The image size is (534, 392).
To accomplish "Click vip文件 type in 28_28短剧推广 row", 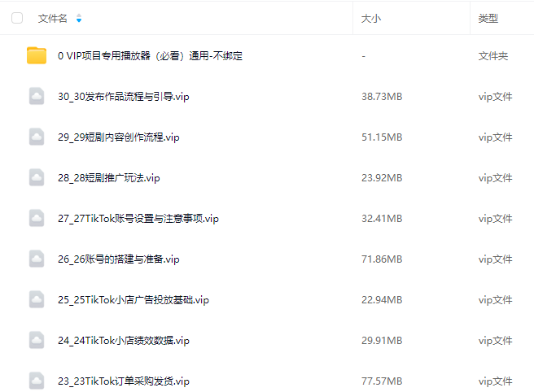I will pos(495,178).
